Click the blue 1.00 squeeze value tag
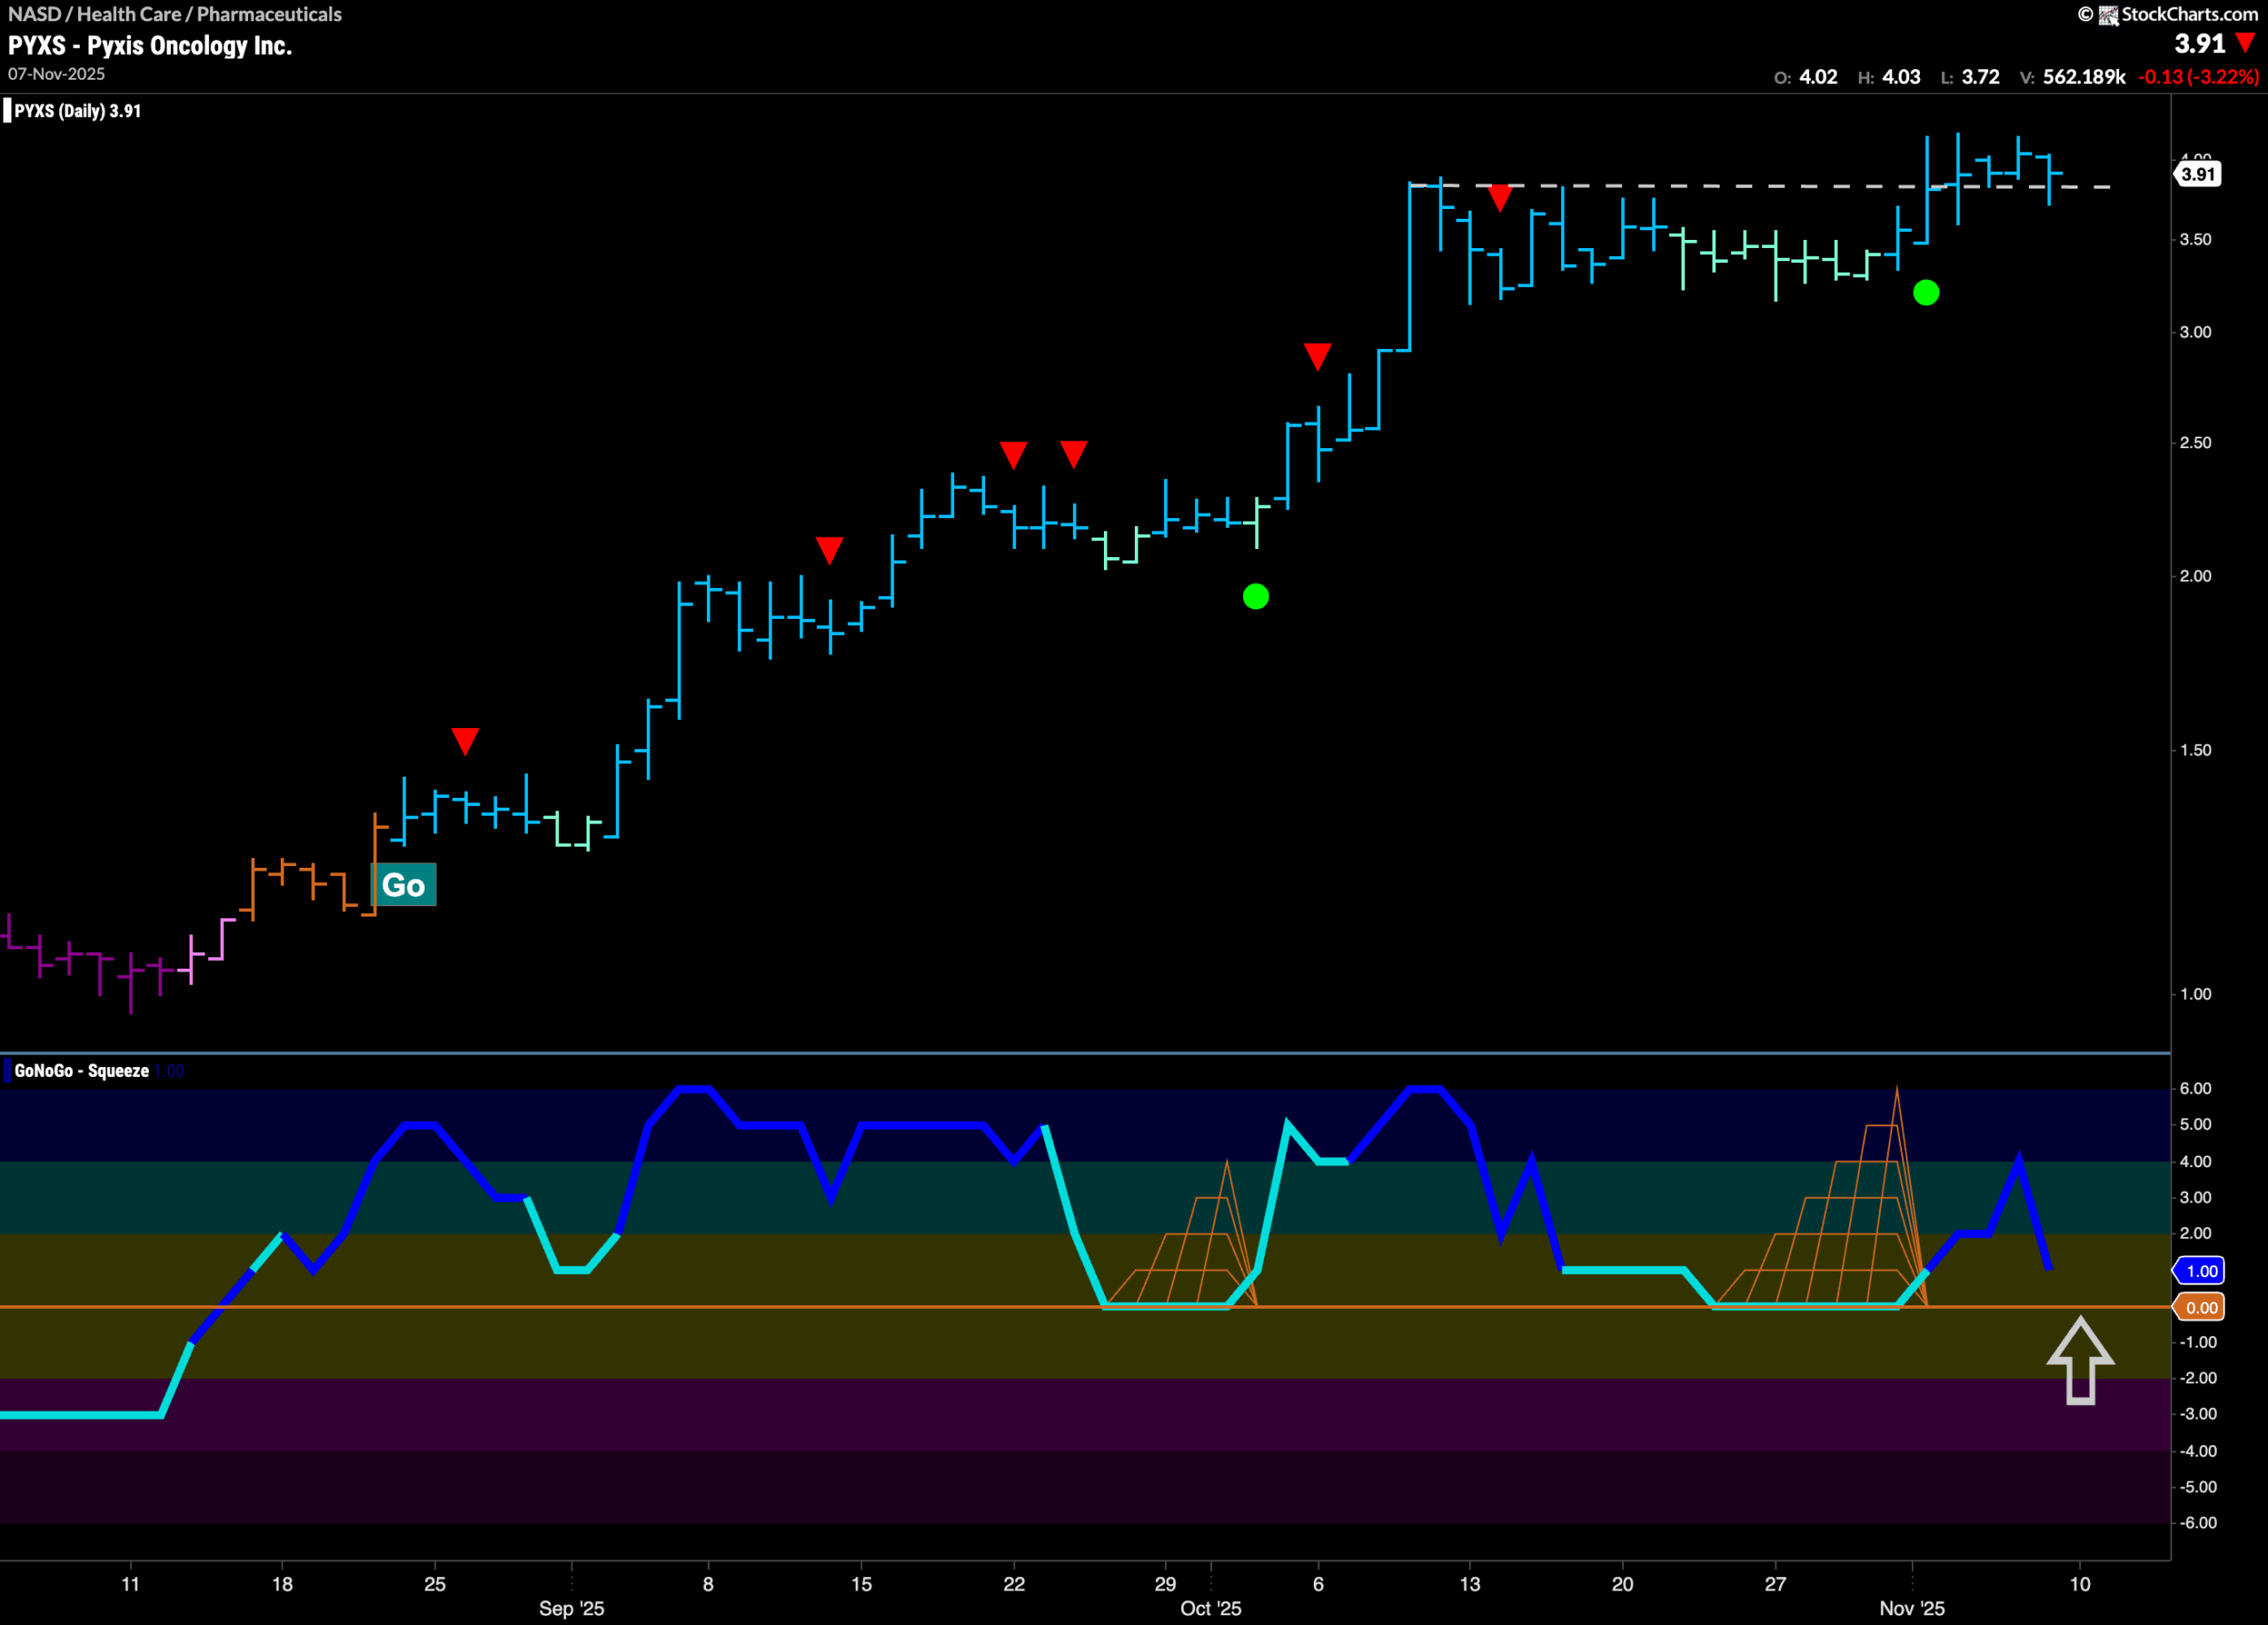The width and height of the screenshot is (2268, 1625). click(2198, 1271)
